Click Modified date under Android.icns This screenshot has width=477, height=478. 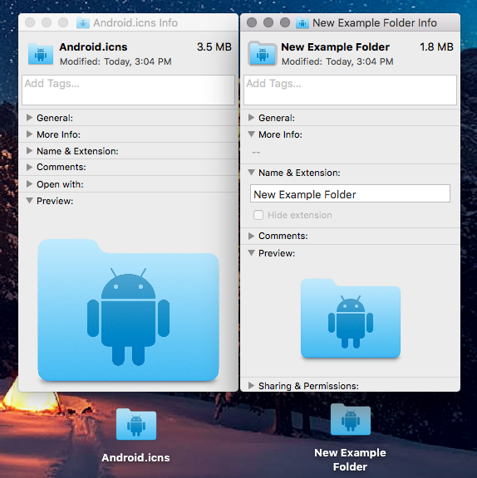(116, 61)
